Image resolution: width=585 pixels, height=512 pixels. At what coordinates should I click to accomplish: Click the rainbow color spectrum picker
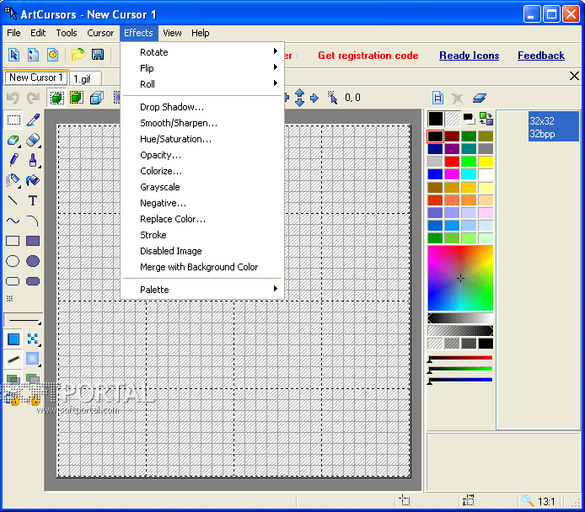point(460,278)
